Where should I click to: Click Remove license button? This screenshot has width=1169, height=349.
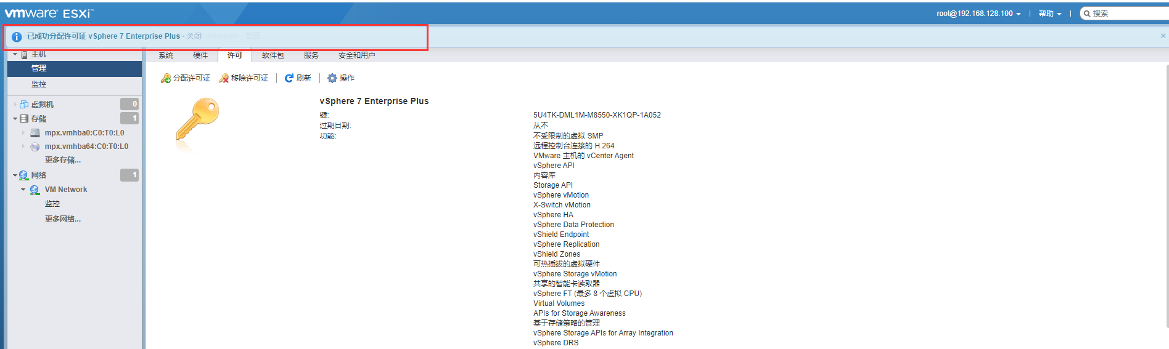(244, 78)
